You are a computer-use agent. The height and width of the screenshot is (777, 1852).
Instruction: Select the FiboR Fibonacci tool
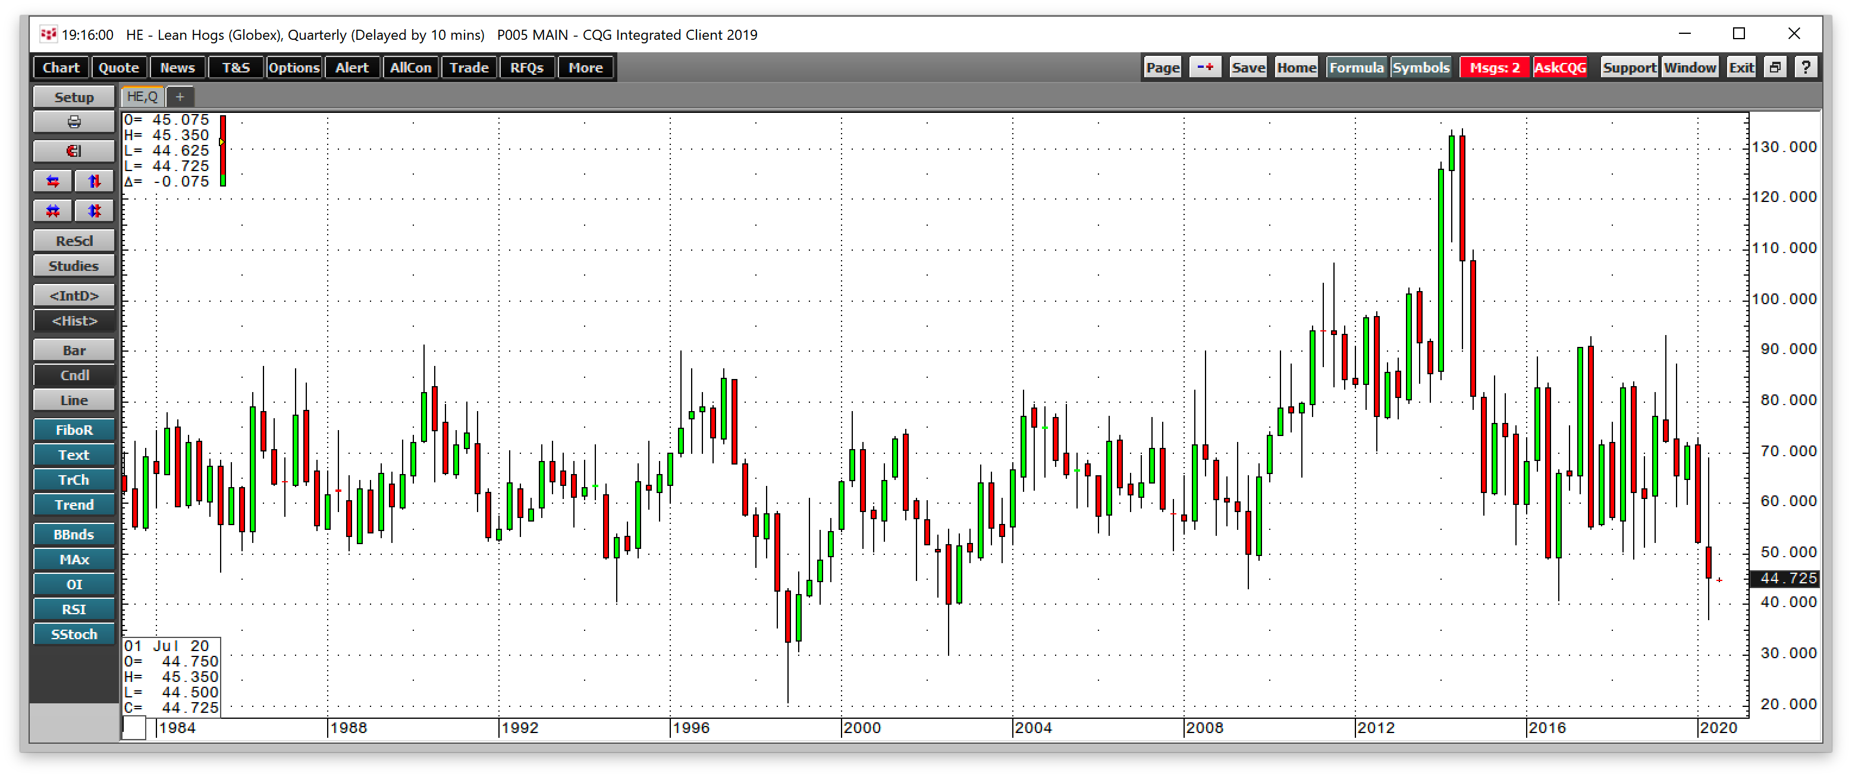click(x=73, y=429)
